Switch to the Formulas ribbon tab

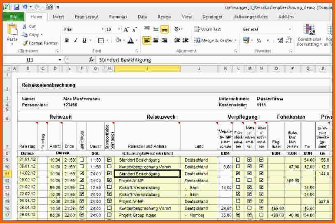click(118, 17)
